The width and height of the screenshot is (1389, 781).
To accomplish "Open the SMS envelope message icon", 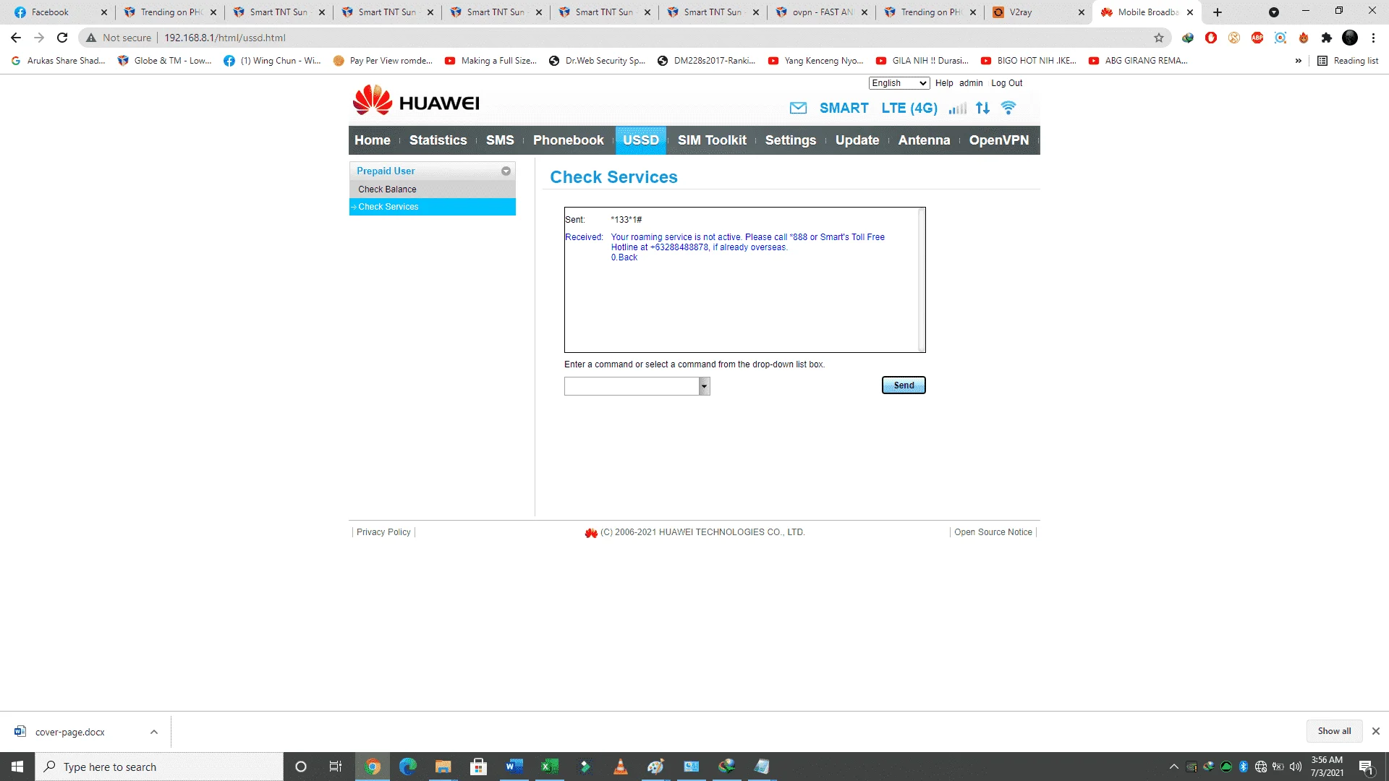I will [x=798, y=108].
